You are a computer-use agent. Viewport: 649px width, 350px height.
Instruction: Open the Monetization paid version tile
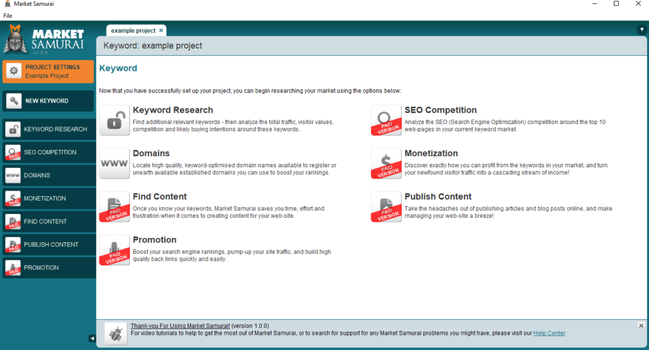[x=386, y=164]
